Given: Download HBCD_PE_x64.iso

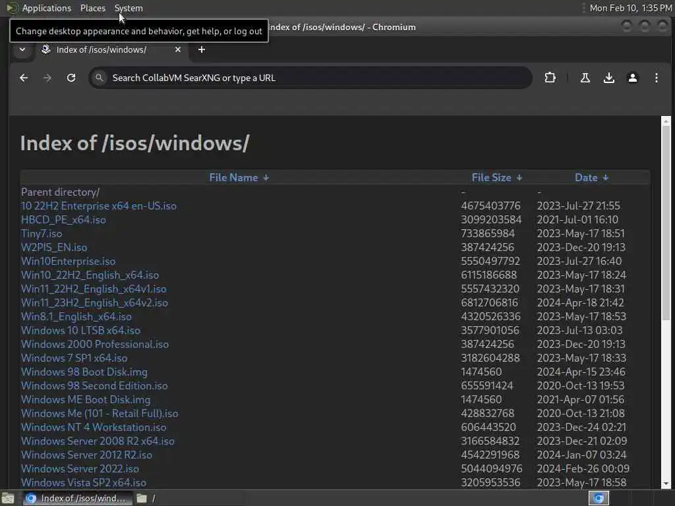Looking at the screenshot, I should coord(63,219).
